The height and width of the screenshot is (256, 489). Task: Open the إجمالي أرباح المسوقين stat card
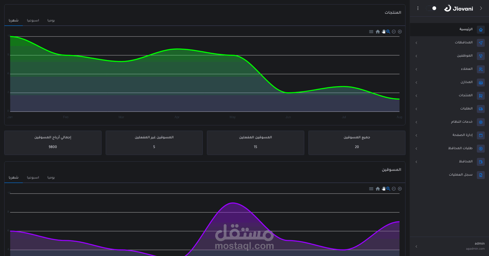click(53, 143)
